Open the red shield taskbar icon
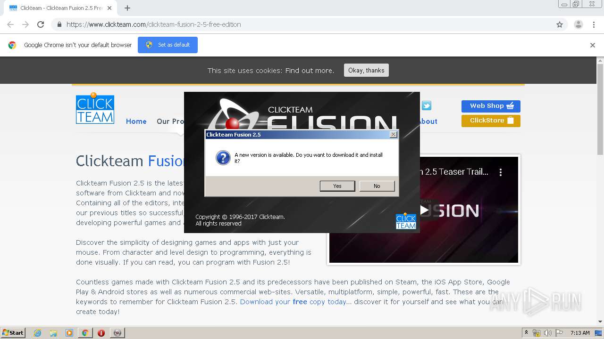Image resolution: width=604 pixels, height=339 pixels. click(x=101, y=333)
